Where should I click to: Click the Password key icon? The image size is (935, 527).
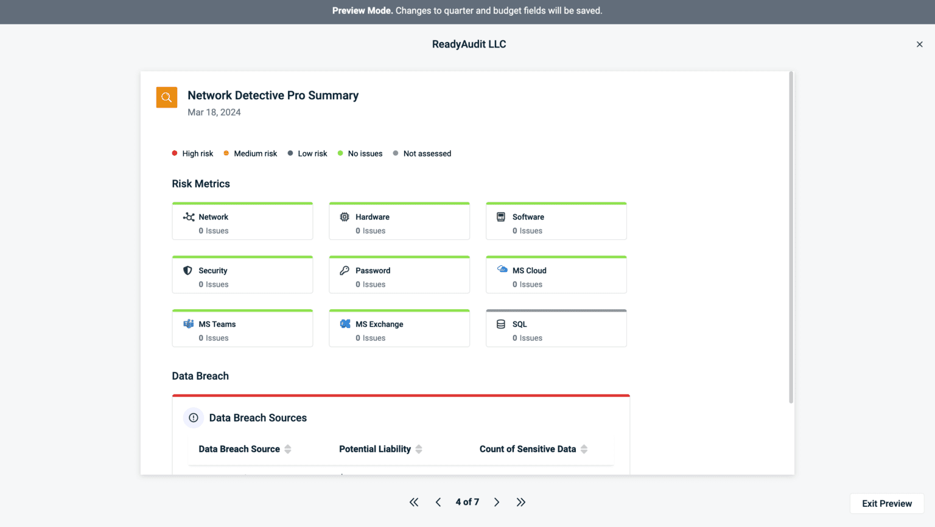tap(346, 270)
